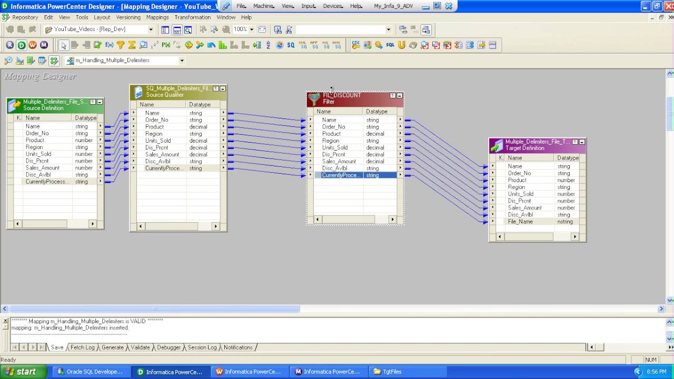Switch to the Fetch Log tab
This screenshot has width=674, height=379.
82,347
